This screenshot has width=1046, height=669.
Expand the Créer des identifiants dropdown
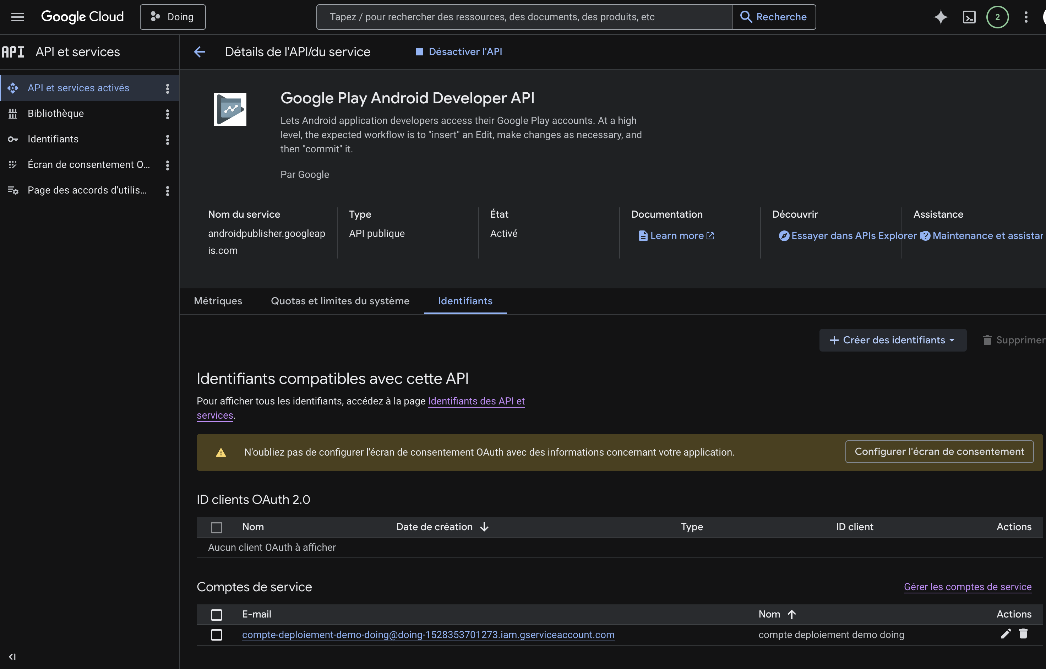tap(892, 340)
